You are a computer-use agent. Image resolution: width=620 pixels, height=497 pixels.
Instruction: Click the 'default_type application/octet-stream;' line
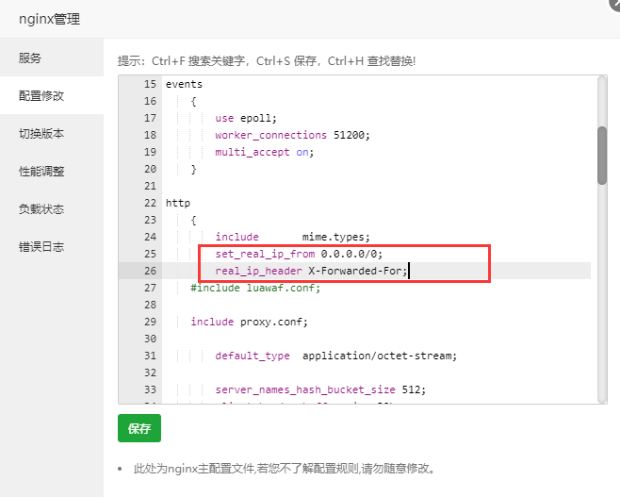[335, 356]
